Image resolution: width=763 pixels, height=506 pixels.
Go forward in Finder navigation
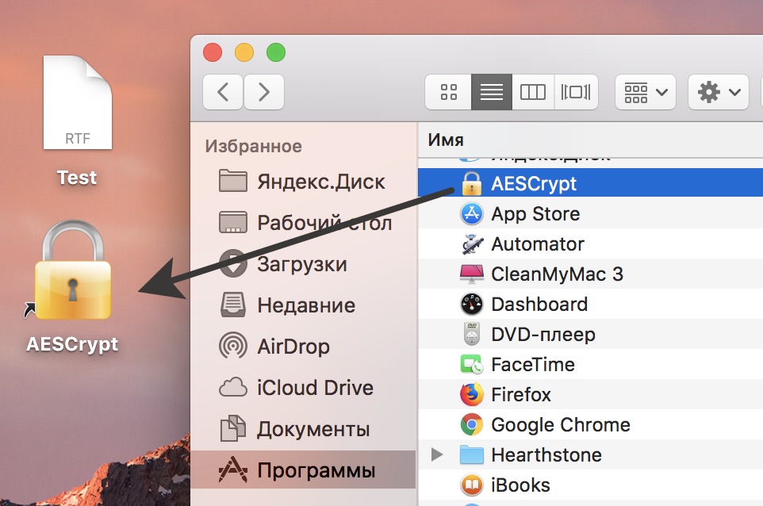tap(264, 92)
